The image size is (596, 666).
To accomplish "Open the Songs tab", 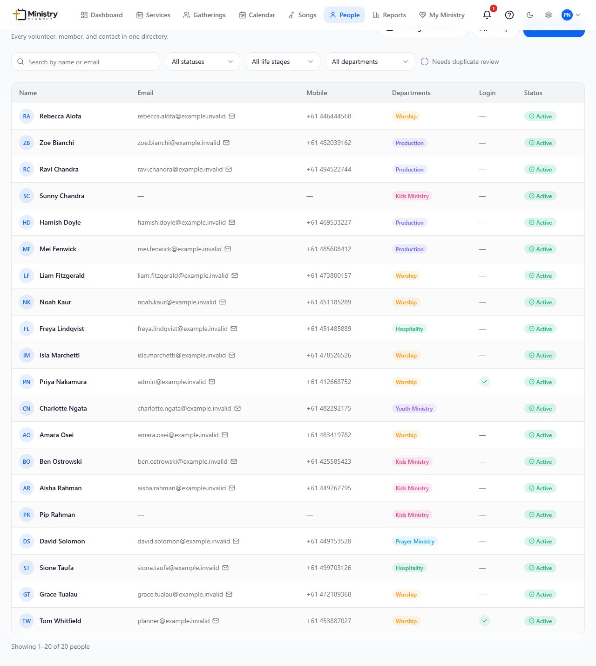I will click(x=302, y=15).
